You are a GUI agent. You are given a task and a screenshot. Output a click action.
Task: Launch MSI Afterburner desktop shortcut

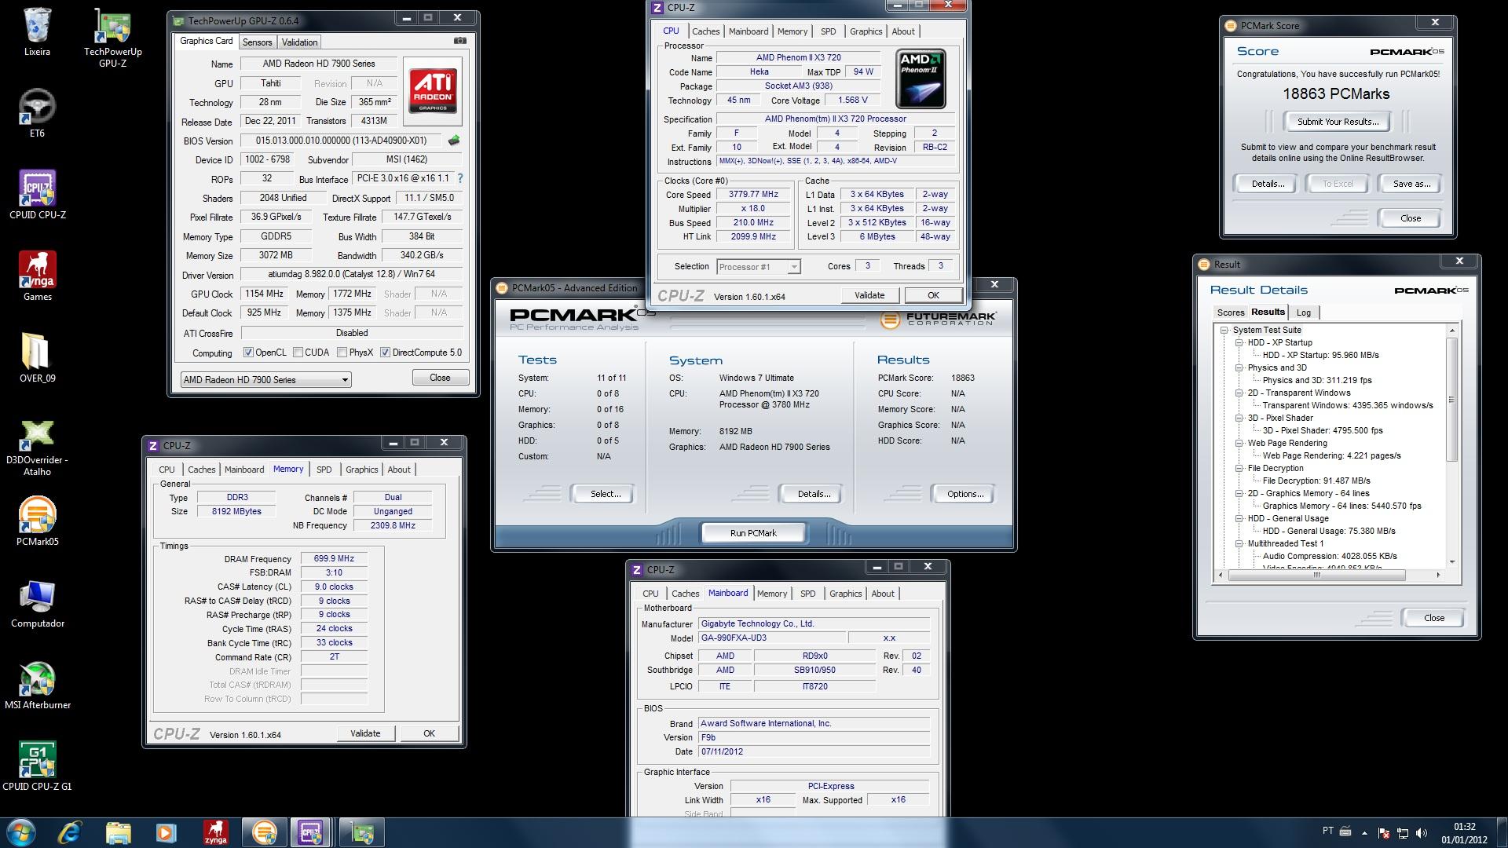37,685
